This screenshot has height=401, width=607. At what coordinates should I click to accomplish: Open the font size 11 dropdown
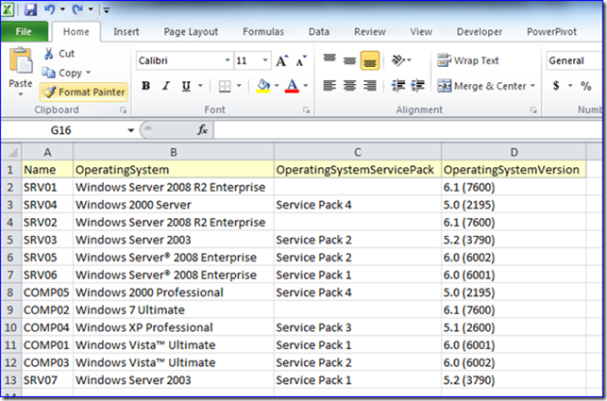[x=265, y=60]
